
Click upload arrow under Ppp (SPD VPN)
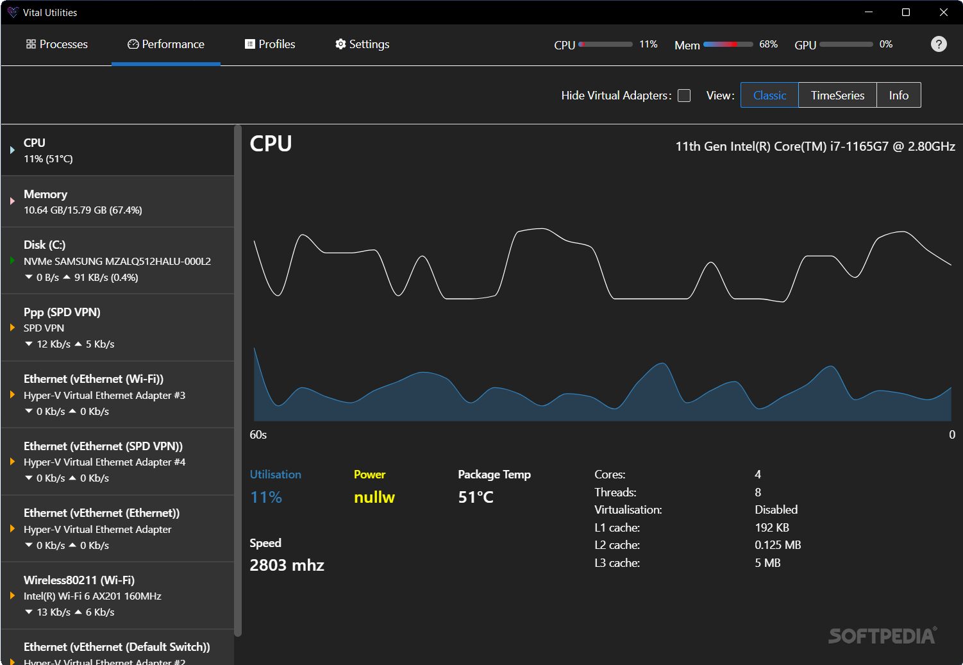pyautogui.click(x=78, y=344)
